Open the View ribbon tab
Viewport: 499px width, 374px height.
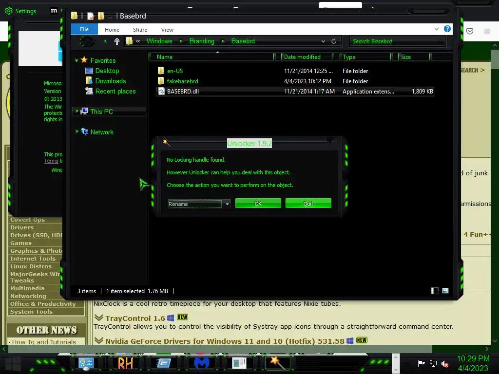168,30
